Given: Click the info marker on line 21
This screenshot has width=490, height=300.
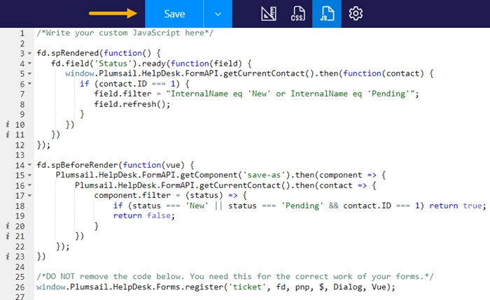Looking at the screenshot, I should click(x=8, y=236).
